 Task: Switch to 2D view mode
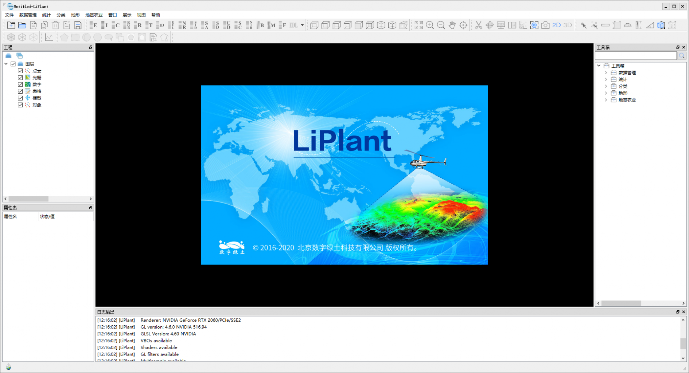(x=556, y=25)
